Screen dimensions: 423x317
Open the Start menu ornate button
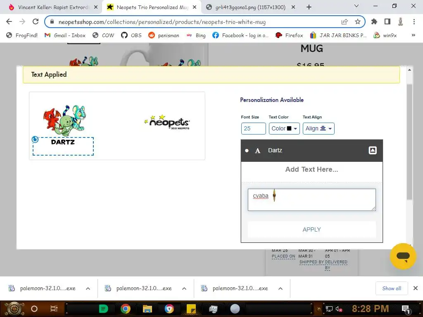point(14,309)
